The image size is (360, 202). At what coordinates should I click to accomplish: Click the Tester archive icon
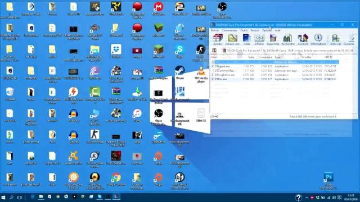(x=246, y=39)
